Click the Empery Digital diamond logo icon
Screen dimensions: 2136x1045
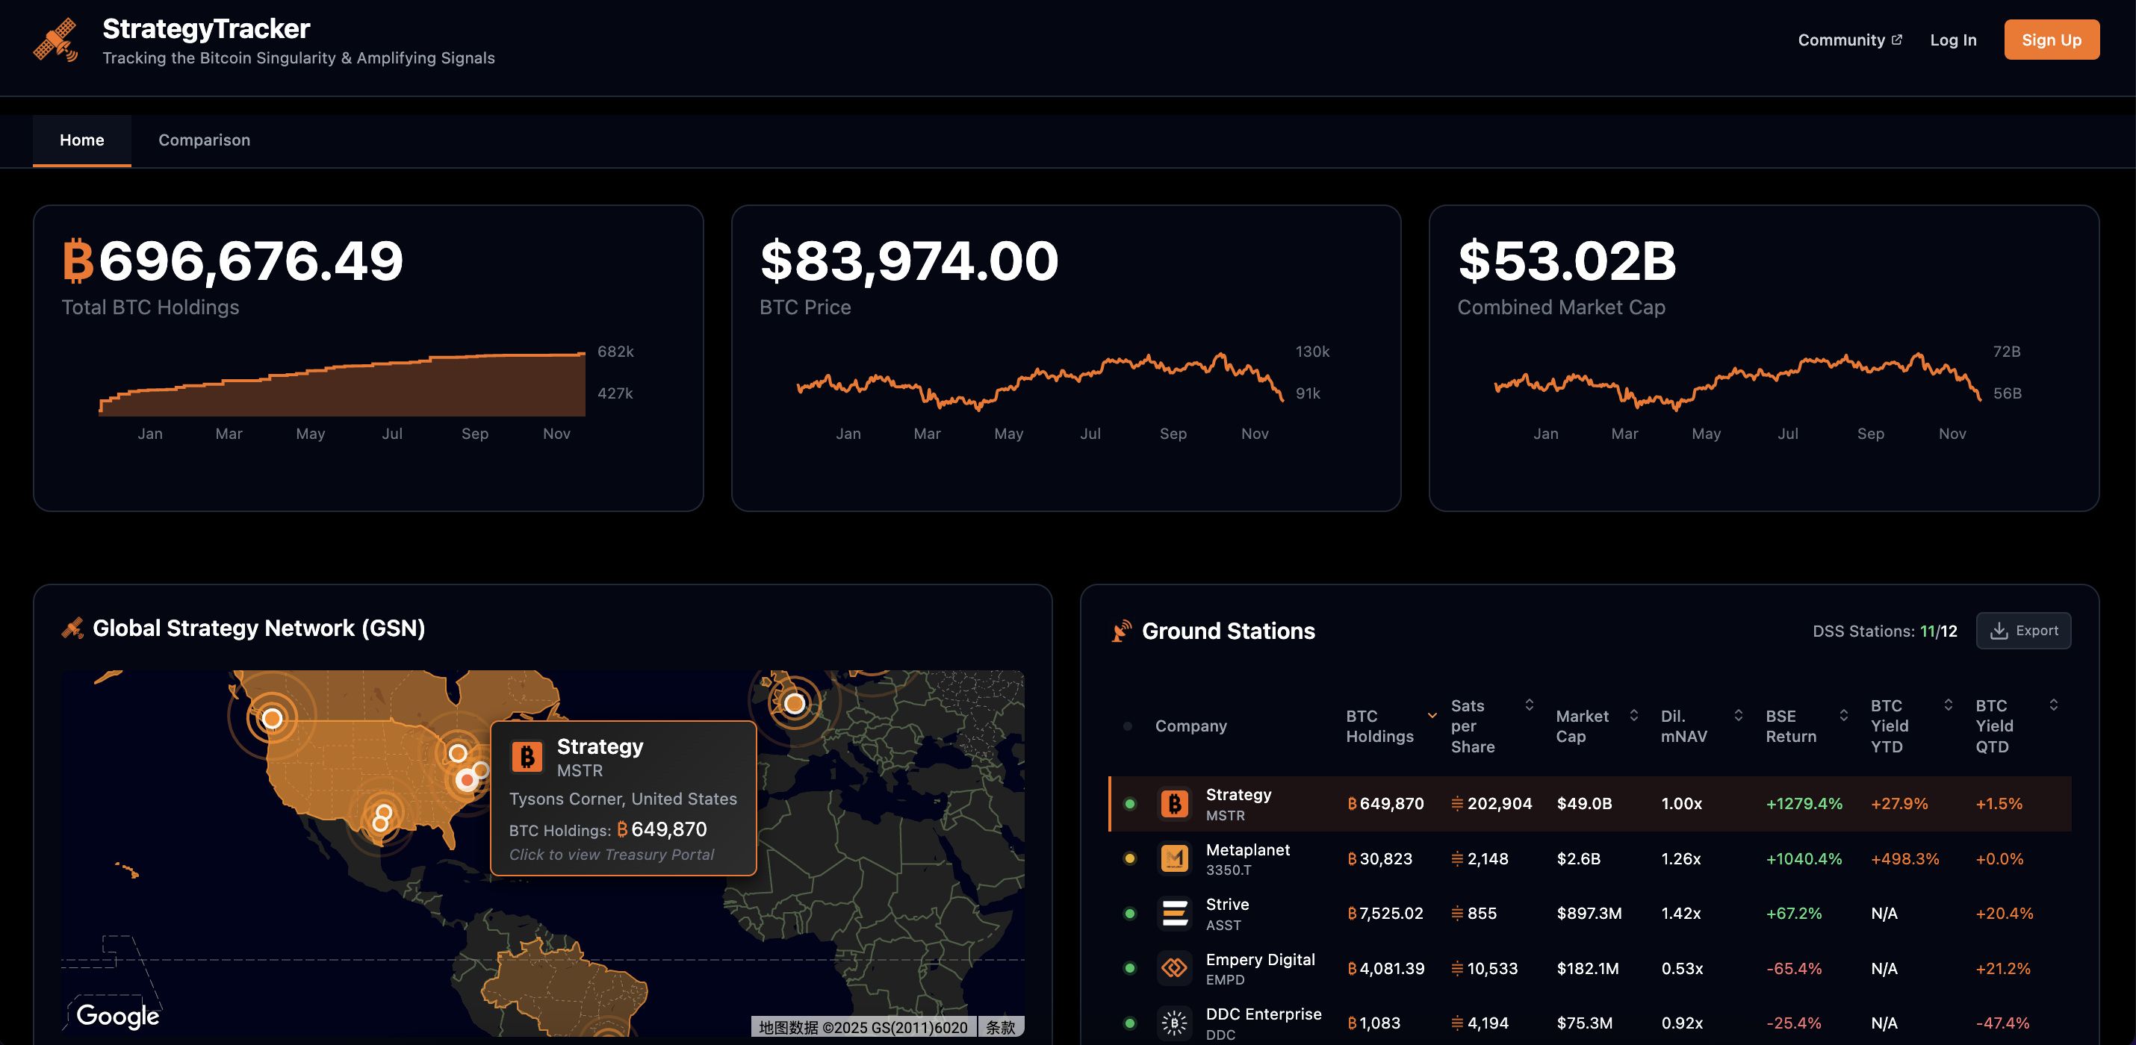click(1174, 967)
